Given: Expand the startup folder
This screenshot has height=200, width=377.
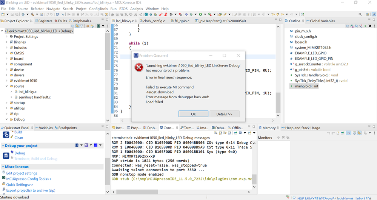Looking at the screenshot, I should (x=7, y=103).
